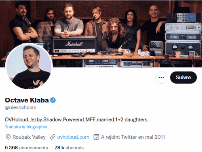Click the Suivre follow button
The width and height of the screenshot is (202, 152).
pyautogui.click(x=183, y=78)
